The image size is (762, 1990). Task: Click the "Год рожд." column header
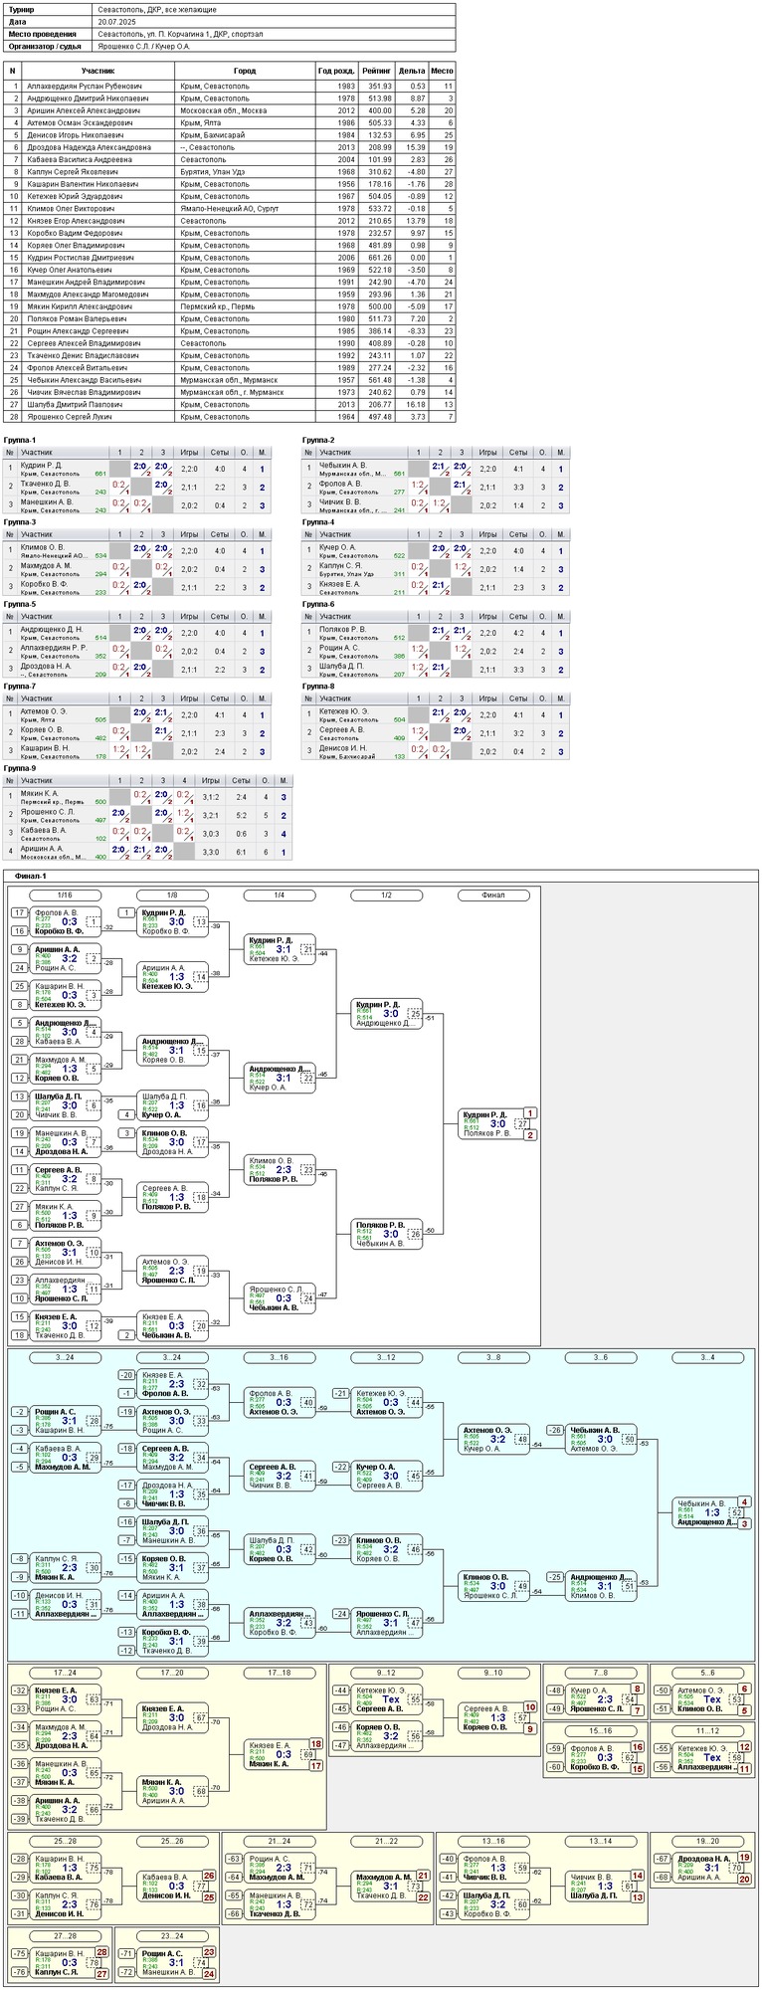pyautogui.click(x=336, y=72)
